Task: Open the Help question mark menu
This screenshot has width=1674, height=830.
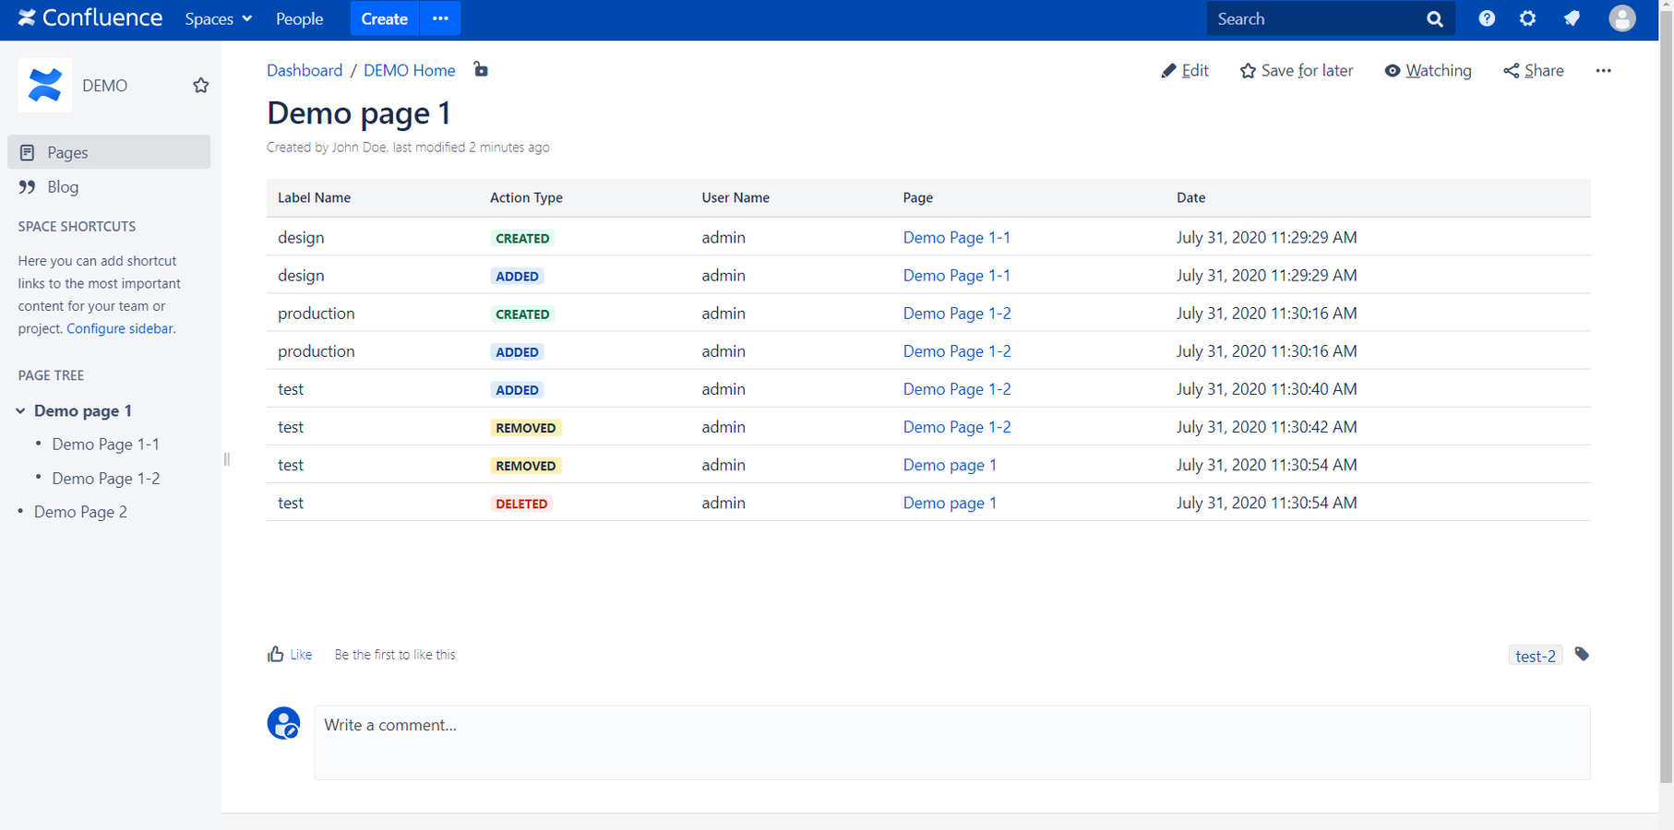Action: tap(1487, 18)
